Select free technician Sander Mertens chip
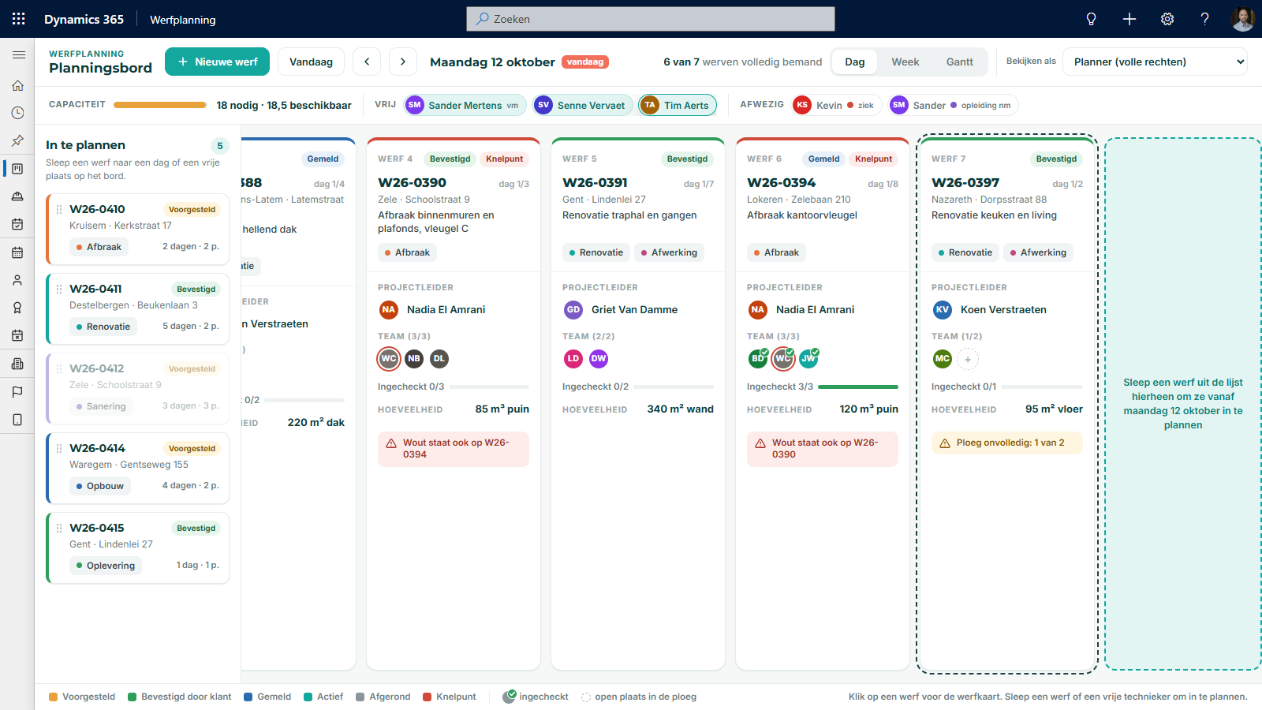The width and height of the screenshot is (1262, 710). tap(465, 105)
